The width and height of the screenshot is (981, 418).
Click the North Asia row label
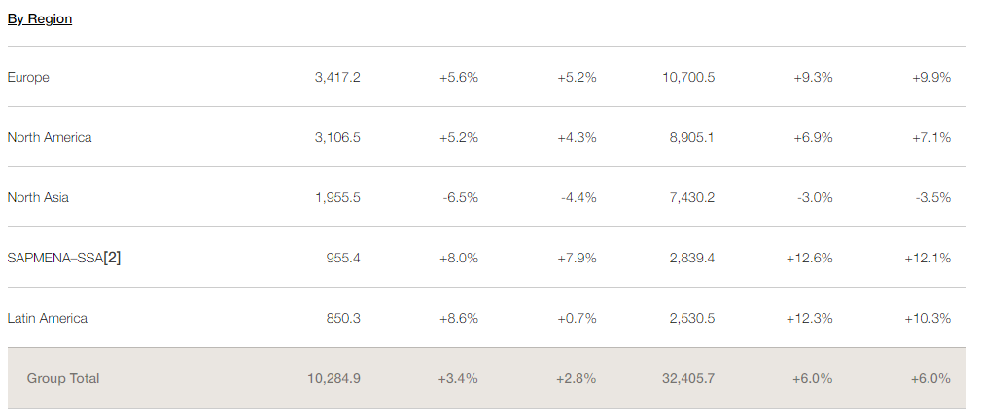point(38,197)
